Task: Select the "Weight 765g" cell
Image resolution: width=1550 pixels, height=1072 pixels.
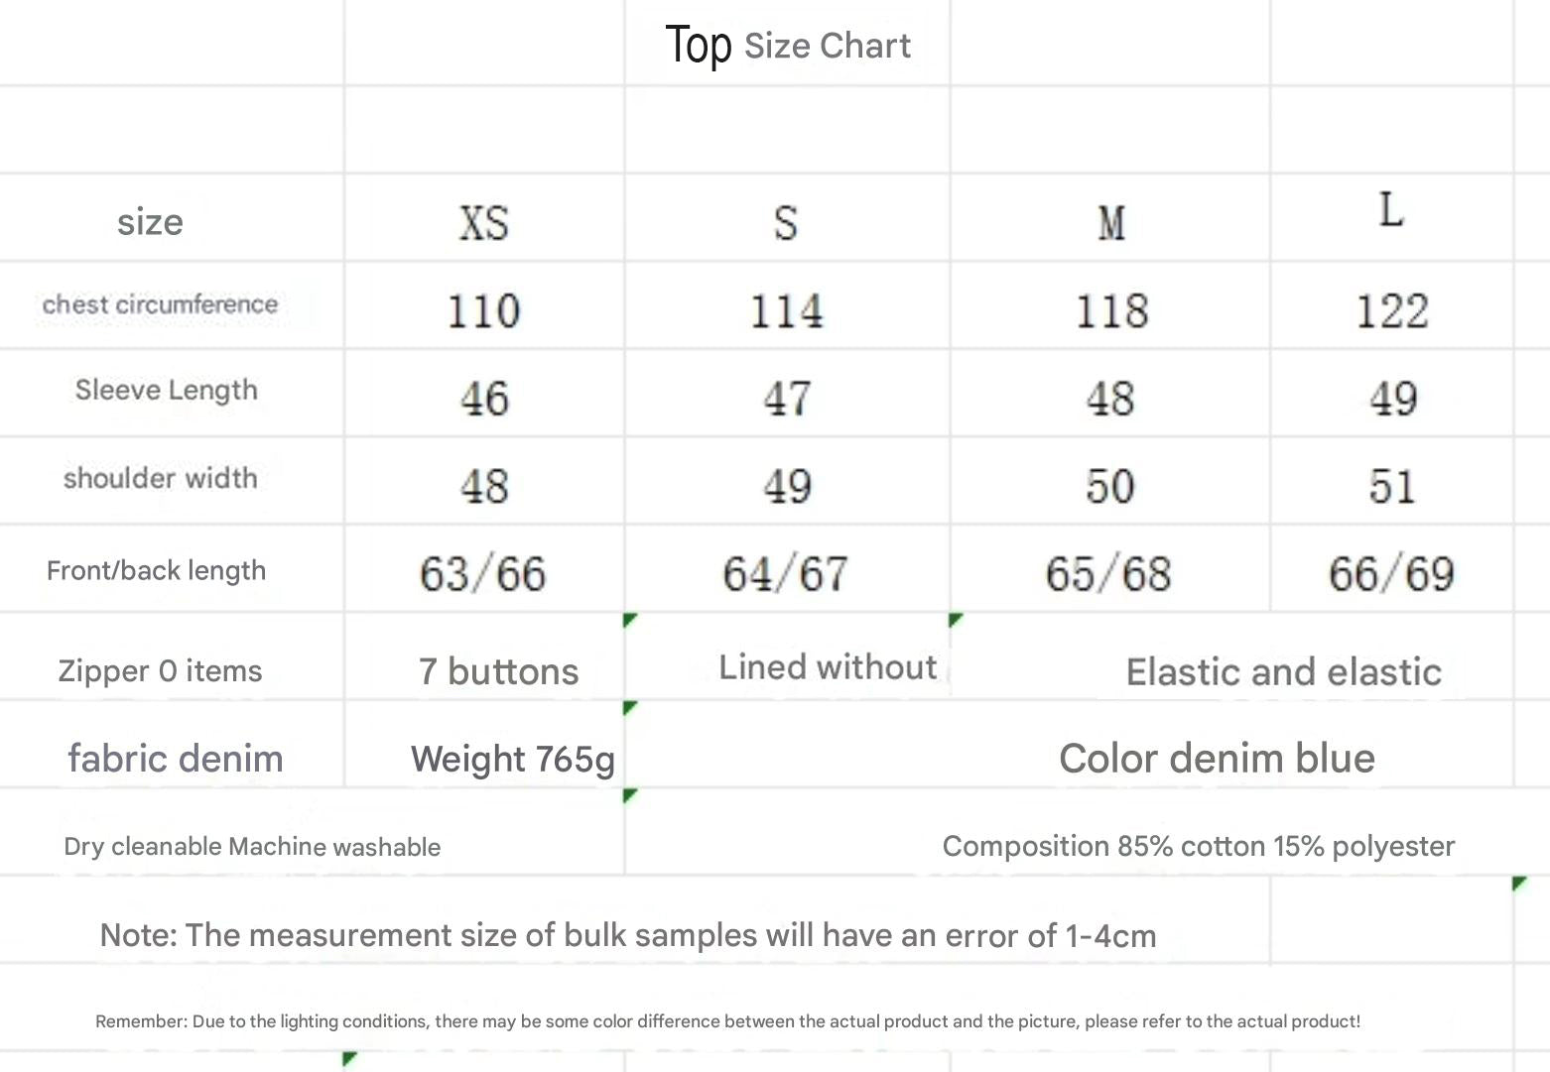Action: tap(512, 759)
